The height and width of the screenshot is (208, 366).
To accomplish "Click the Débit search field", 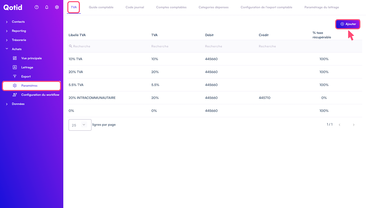I will (229, 46).
